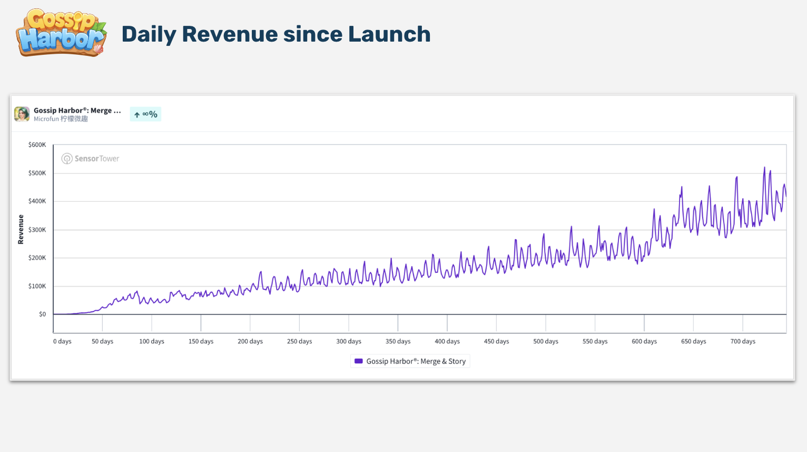Click the 'Revenue' y-axis title
This screenshot has width=807, height=452.
click(21, 229)
